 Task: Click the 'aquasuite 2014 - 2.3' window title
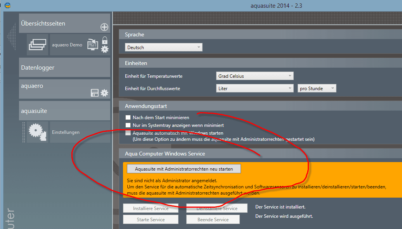coord(276,6)
